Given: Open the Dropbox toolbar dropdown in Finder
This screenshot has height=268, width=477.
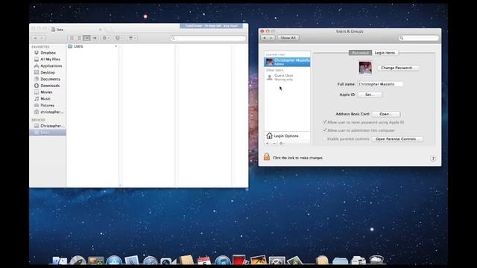Looking at the screenshot, I should tap(119, 38).
